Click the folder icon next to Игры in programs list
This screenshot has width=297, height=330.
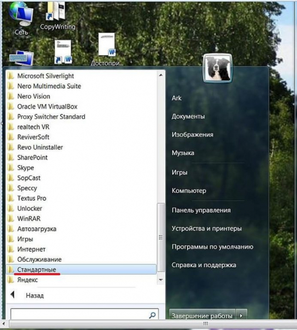(10, 239)
